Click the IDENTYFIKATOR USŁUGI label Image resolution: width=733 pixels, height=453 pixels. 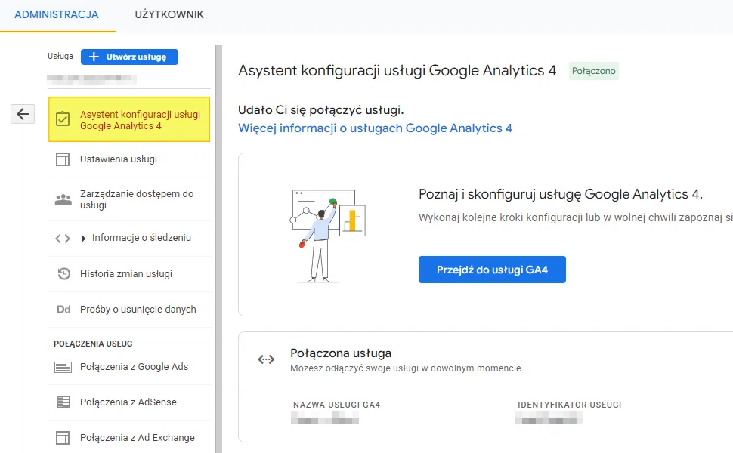click(x=569, y=405)
